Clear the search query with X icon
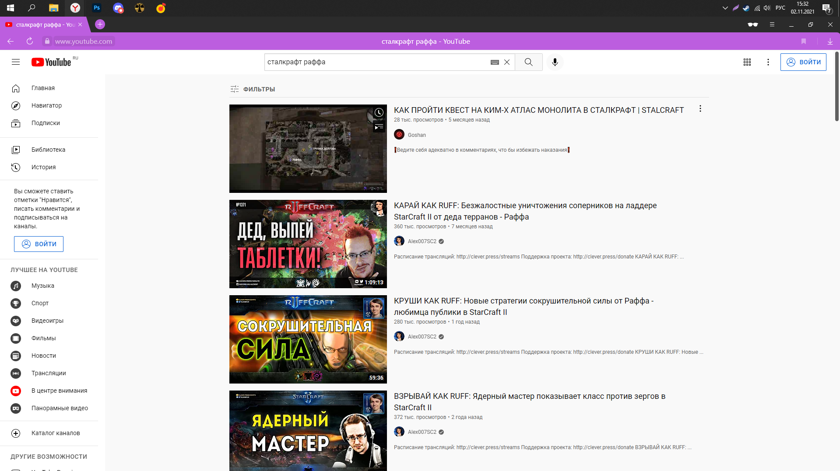The image size is (840, 471). tap(507, 62)
